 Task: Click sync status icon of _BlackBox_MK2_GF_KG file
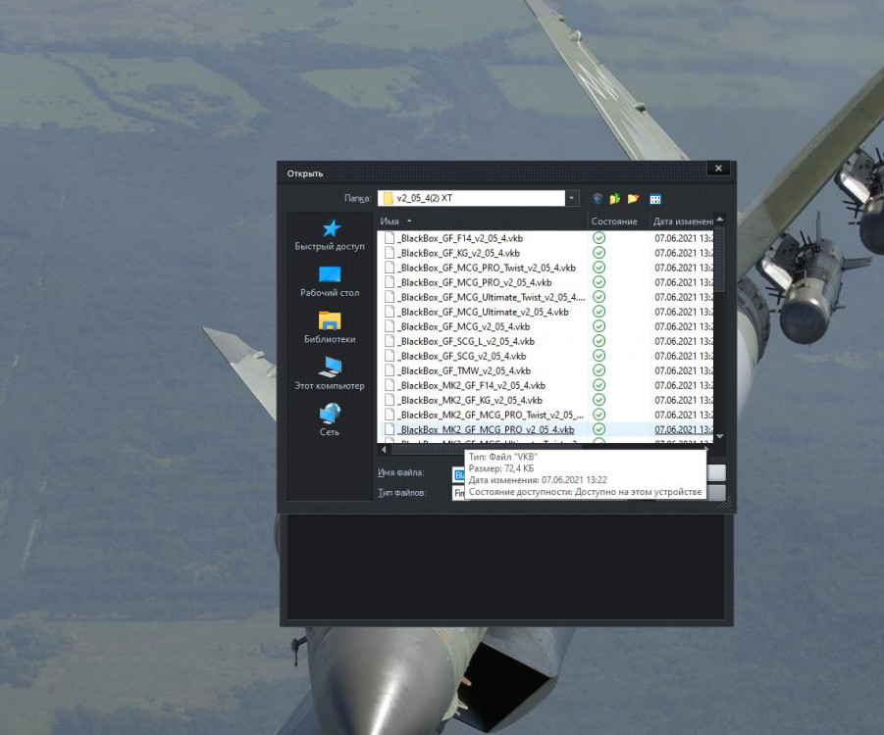[598, 399]
